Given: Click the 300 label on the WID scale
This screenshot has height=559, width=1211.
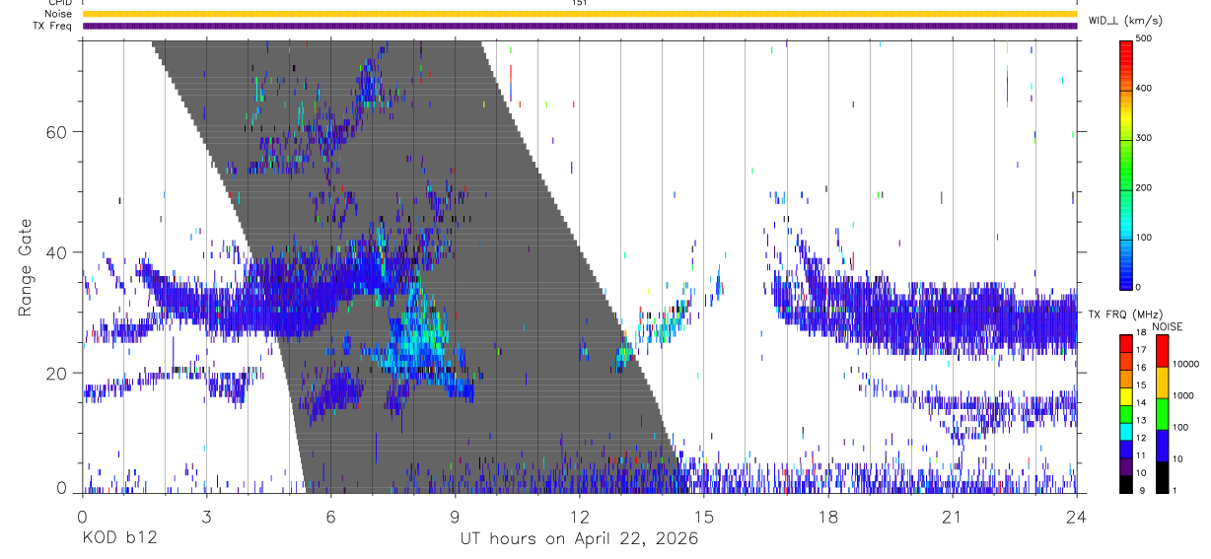Looking at the screenshot, I should coord(1146,138).
